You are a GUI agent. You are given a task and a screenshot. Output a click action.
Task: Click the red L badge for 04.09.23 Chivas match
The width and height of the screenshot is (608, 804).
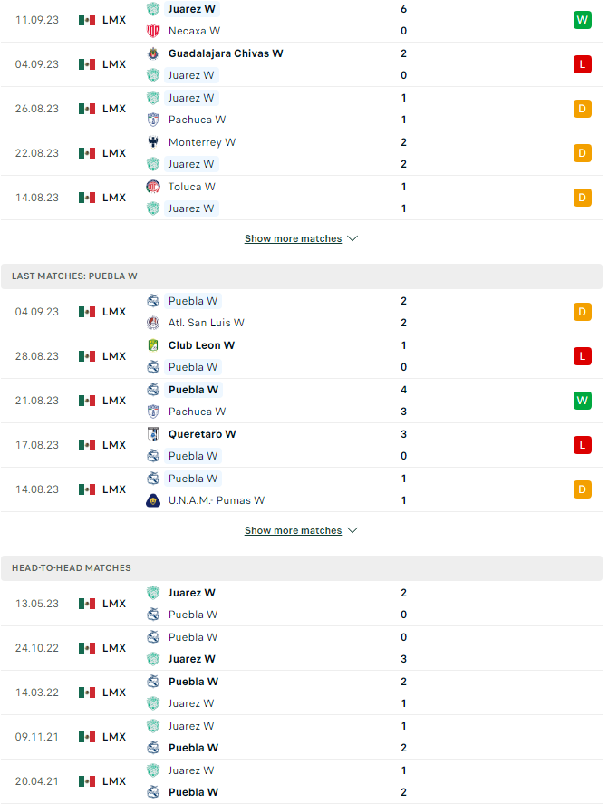click(582, 63)
